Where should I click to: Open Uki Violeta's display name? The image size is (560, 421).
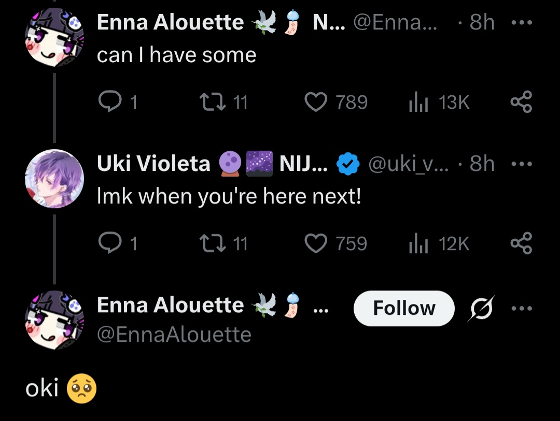pyautogui.click(x=153, y=164)
